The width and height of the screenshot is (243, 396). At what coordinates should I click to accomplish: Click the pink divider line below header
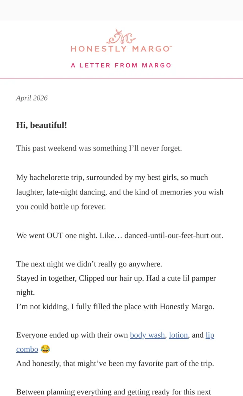(x=121, y=78)
